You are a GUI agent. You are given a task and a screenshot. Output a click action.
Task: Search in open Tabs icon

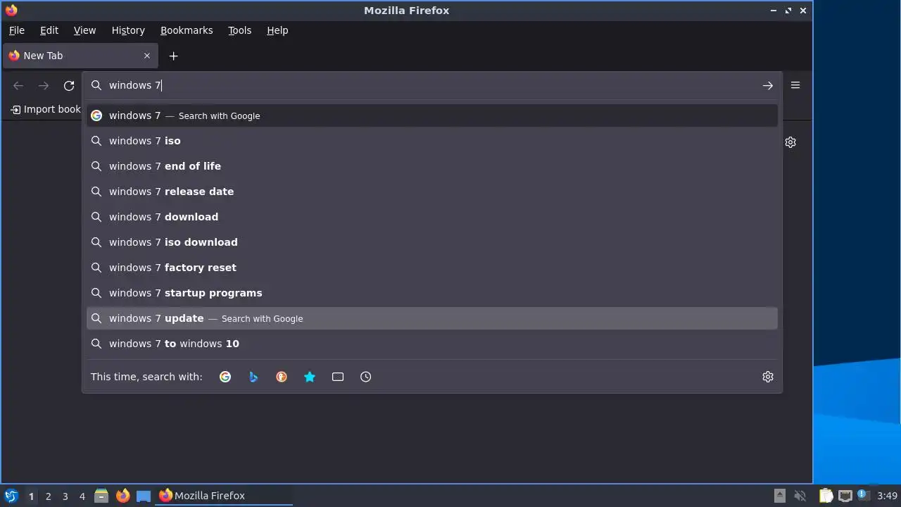coord(338,377)
